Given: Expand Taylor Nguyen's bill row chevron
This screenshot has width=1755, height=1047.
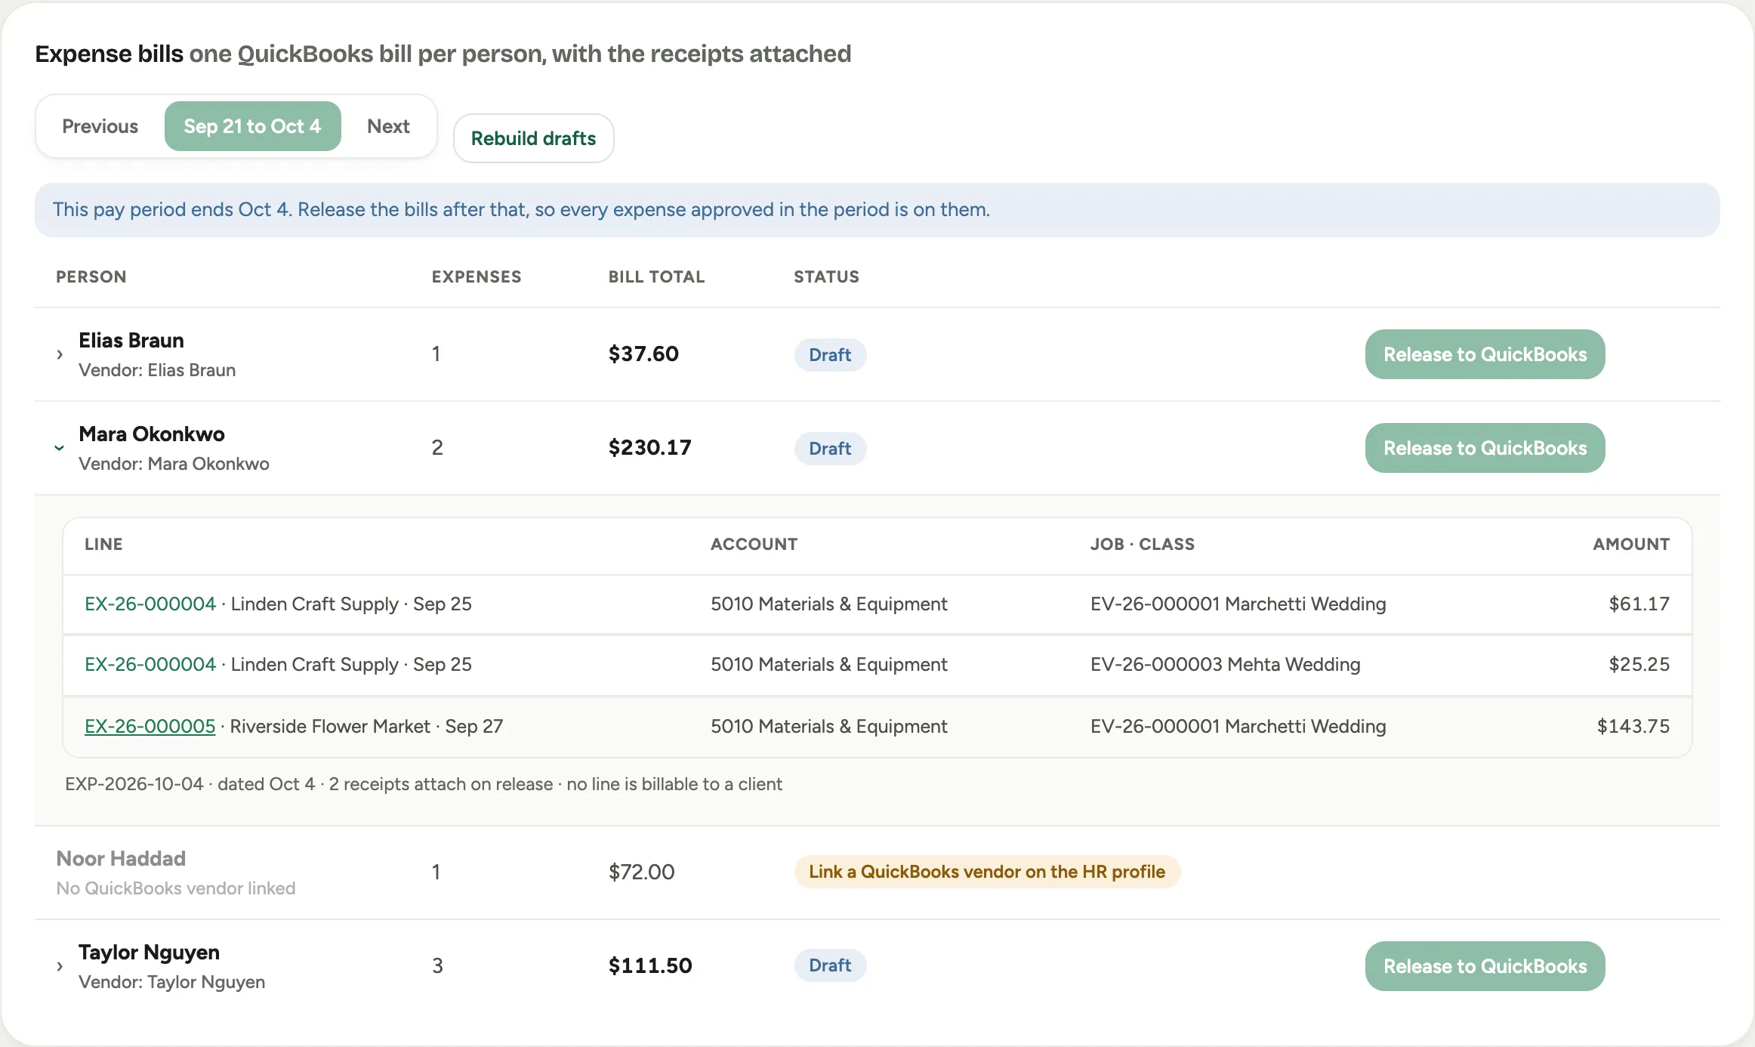Looking at the screenshot, I should (x=60, y=966).
